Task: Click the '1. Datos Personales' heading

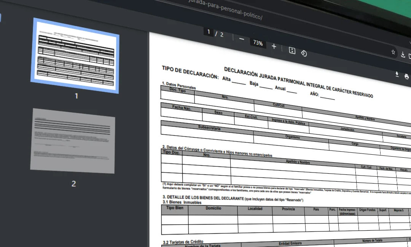Action: pyautogui.click(x=179, y=85)
